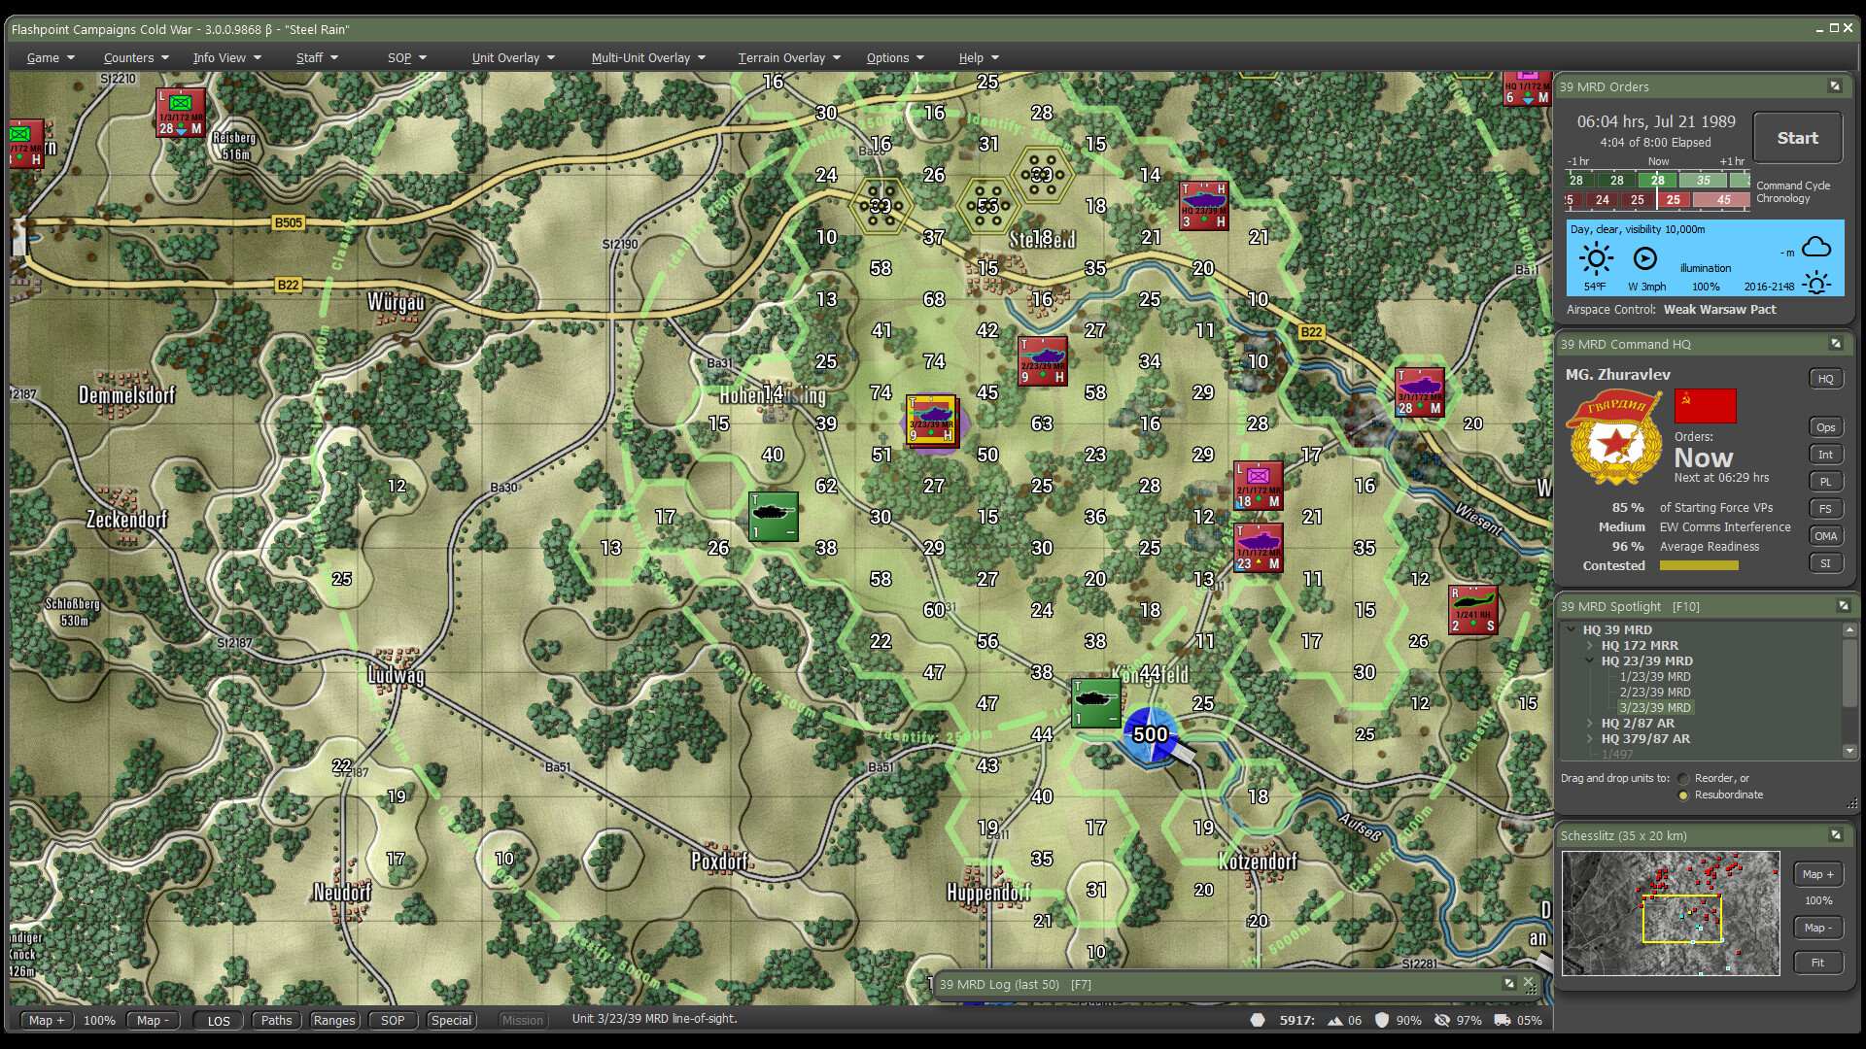Viewport: 1866px width, 1049px height.
Task: Toggle the LOS display button
Action: tap(218, 1020)
